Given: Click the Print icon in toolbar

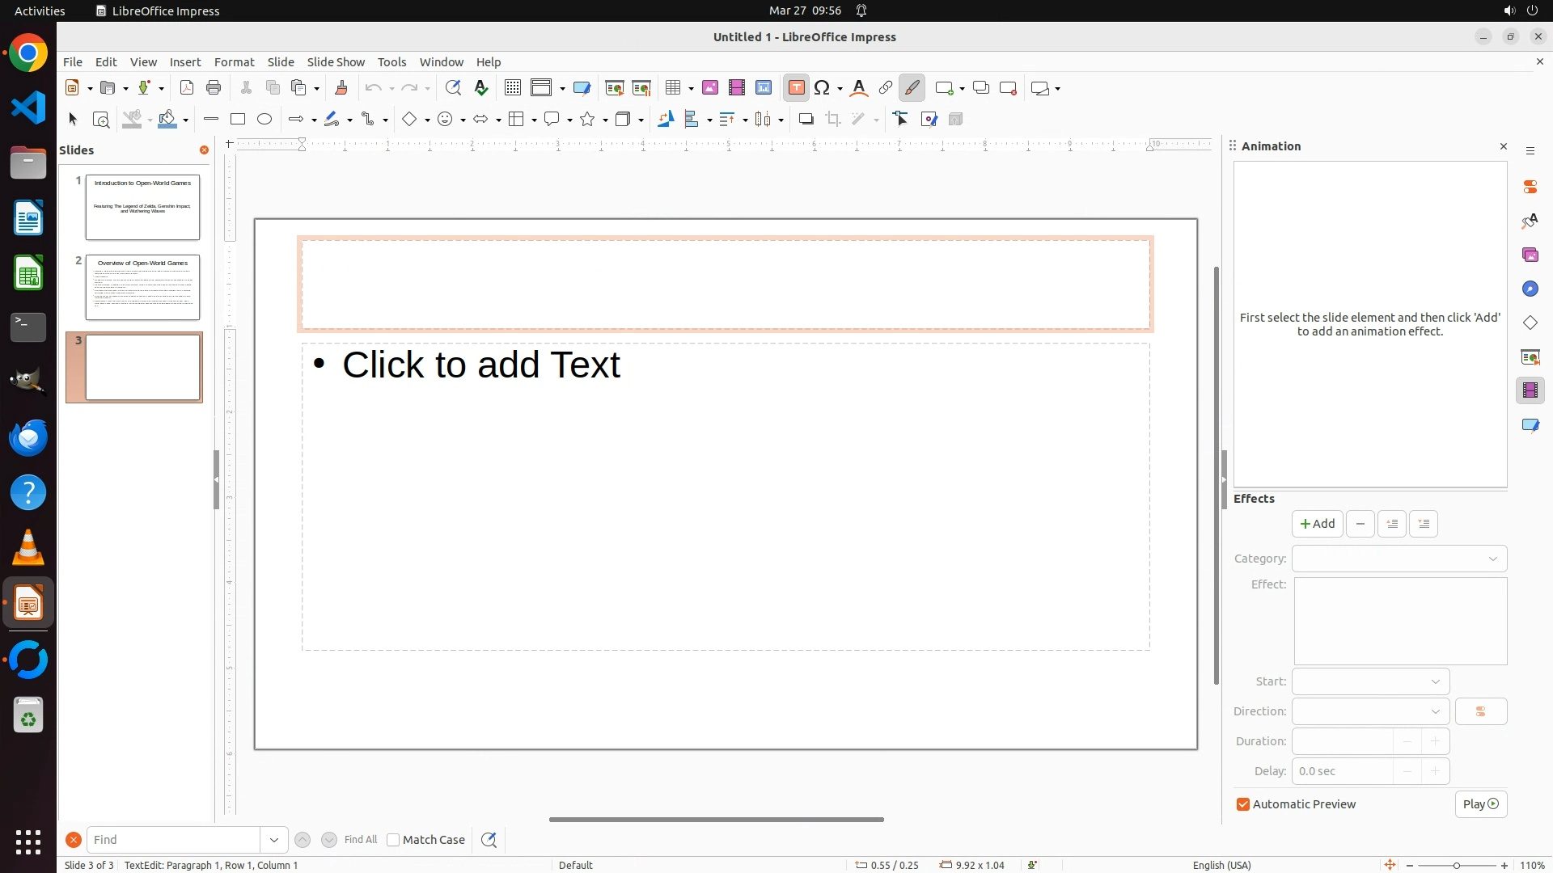Looking at the screenshot, I should (214, 88).
